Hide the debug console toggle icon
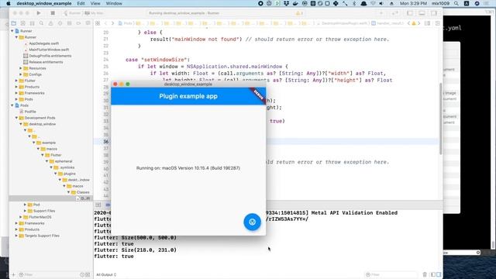Screen dimensions: 496x279 (x=98, y=205)
